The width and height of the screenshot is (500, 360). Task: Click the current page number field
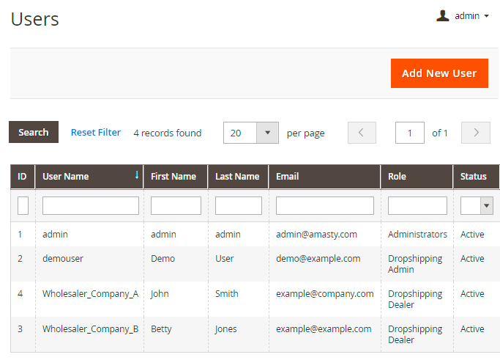(x=409, y=133)
